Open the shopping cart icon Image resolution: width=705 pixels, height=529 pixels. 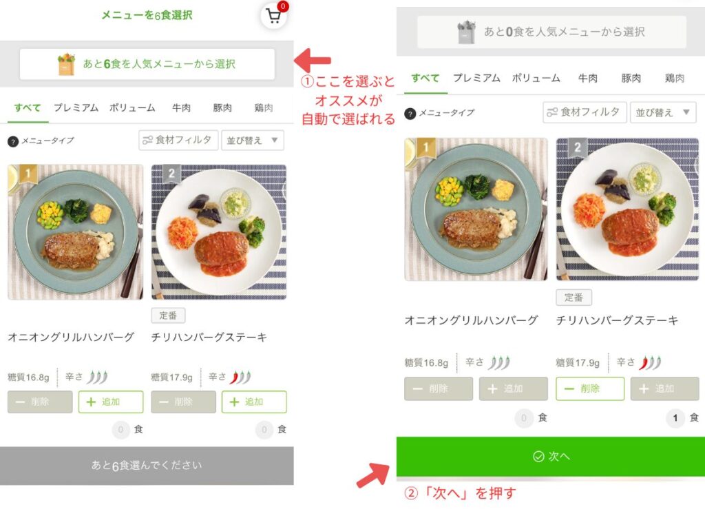coord(273,17)
